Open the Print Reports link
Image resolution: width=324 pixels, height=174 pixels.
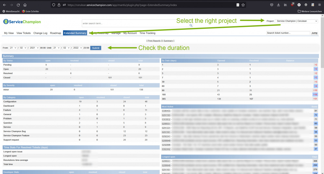pos(154,41)
